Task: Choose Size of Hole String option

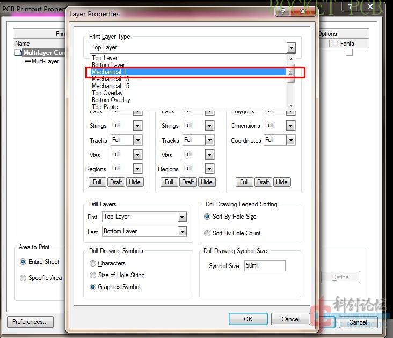Action: pyautogui.click(x=93, y=275)
